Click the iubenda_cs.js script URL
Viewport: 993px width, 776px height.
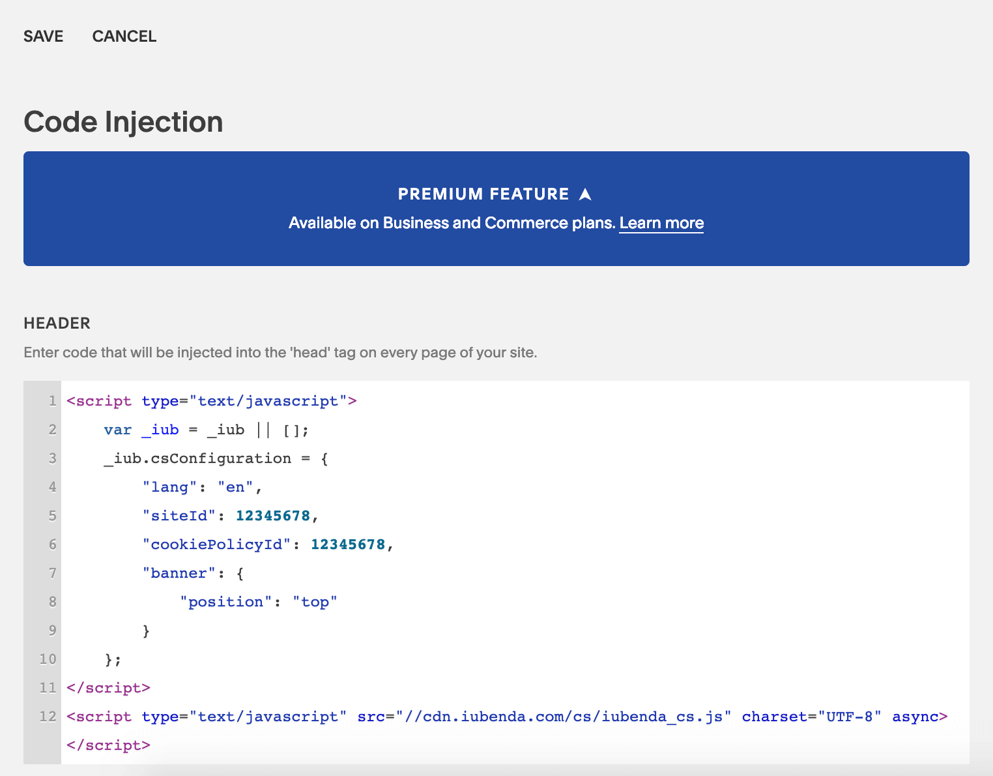(x=564, y=717)
